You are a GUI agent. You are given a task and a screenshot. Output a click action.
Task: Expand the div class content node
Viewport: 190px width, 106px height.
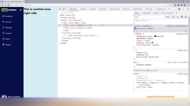(64, 28)
